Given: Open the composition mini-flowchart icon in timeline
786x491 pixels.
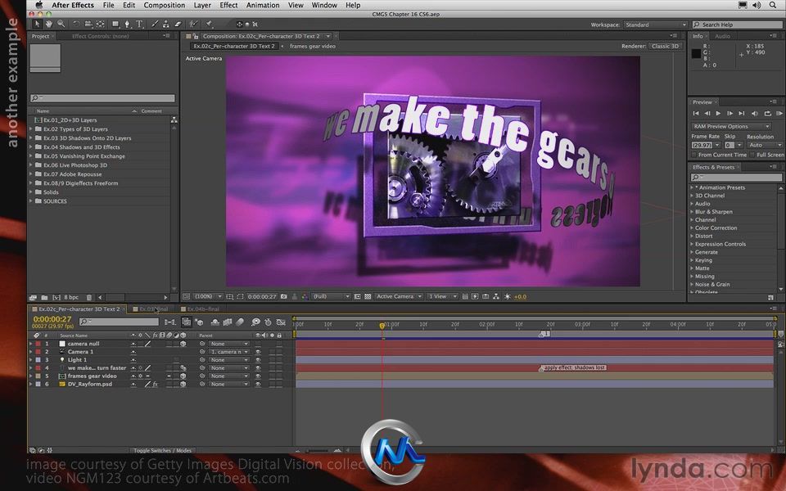Looking at the screenshot, I should [170, 322].
